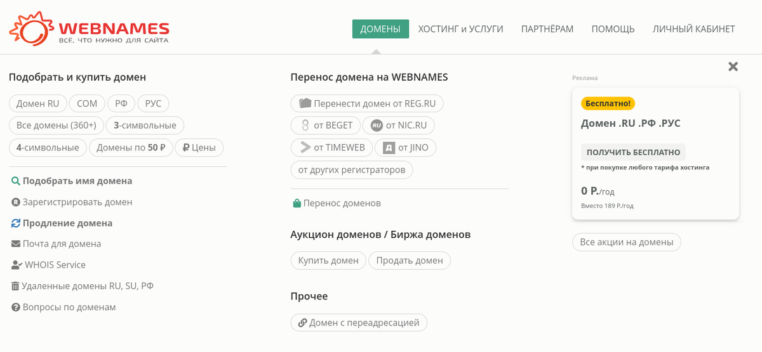Select the COM domain pill
Screen dimensions: 762x352
click(87, 103)
